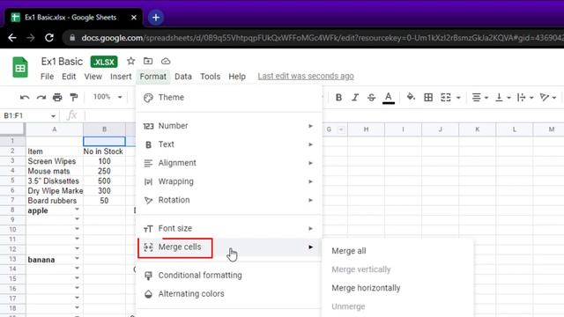
Task: Click the Print icon
Action: (x=57, y=97)
